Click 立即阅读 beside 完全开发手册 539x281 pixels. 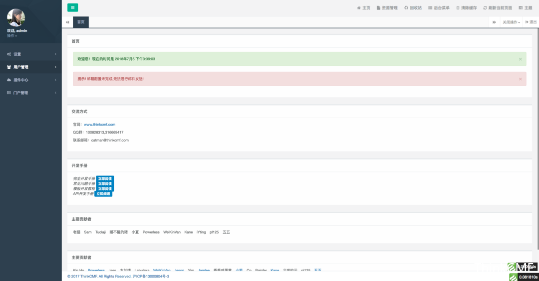pyautogui.click(x=105, y=179)
